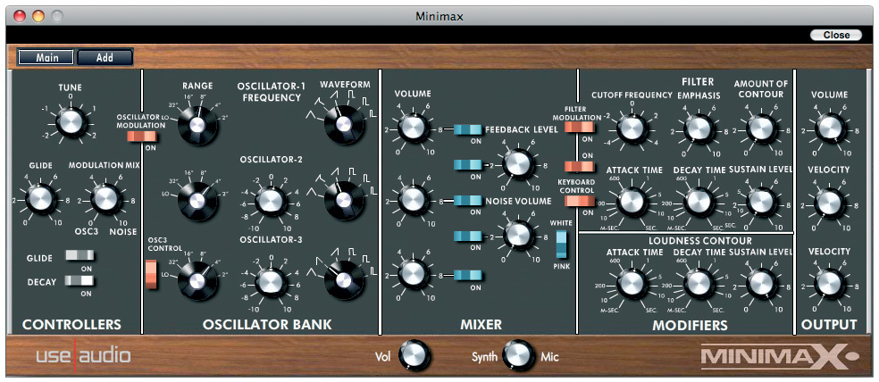Click the Oscillator-2 waveform selector knob

pyautogui.click(x=344, y=201)
